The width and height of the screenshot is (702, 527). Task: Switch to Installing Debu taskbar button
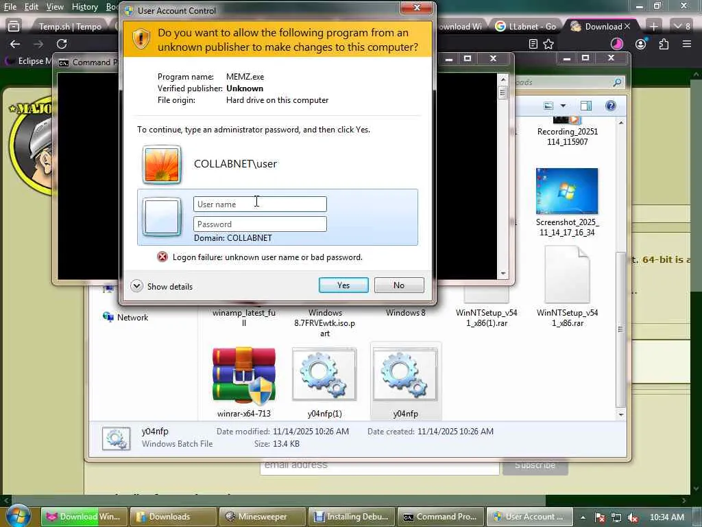352,517
